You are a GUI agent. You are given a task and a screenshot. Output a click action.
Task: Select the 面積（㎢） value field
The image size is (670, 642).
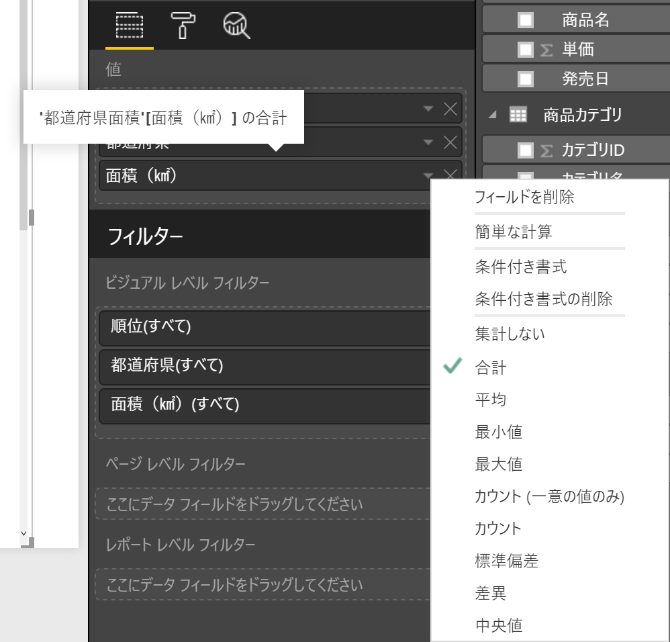[x=265, y=175]
